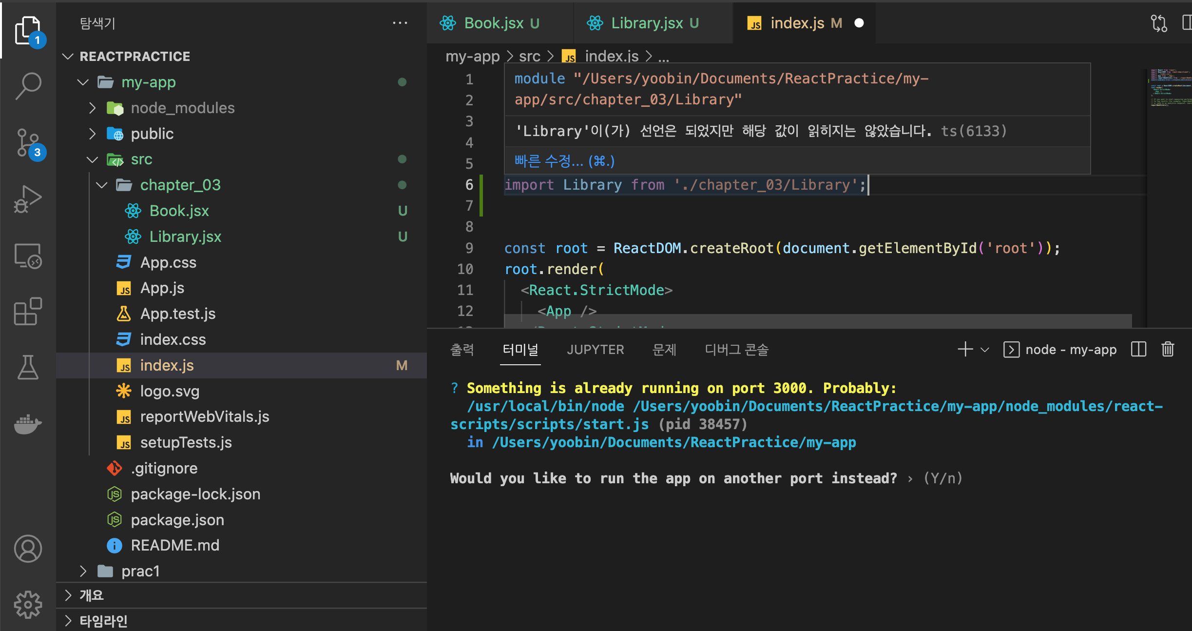The height and width of the screenshot is (631, 1192).
Task: Switch to the 출력 output panel tab
Action: (462, 350)
